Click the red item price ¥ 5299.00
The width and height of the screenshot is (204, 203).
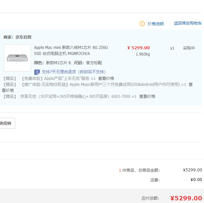pyautogui.click(x=138, y=48)
